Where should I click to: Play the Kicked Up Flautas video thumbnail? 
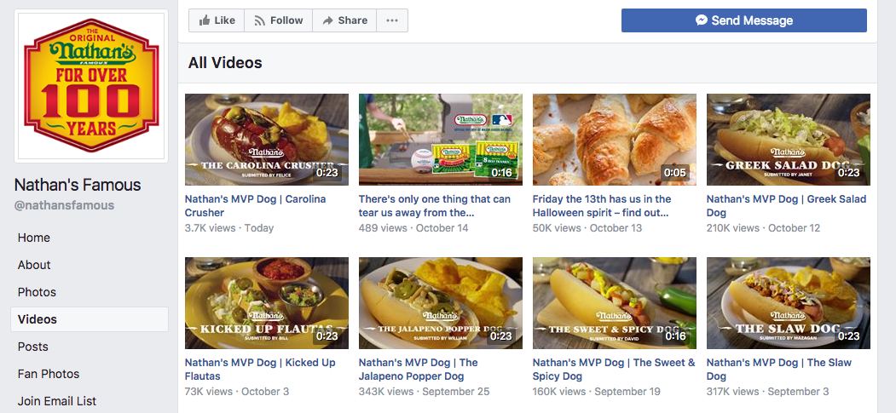(x=267, y=303)
